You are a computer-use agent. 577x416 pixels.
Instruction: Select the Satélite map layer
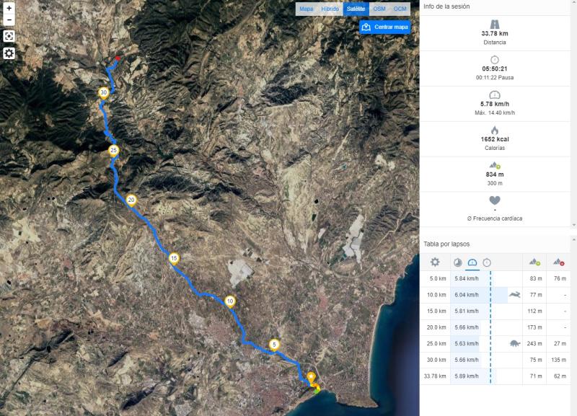click(356, 9)
